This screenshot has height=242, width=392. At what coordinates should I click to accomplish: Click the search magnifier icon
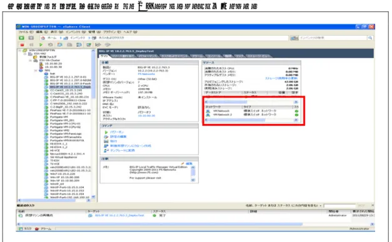pos(370,38)
